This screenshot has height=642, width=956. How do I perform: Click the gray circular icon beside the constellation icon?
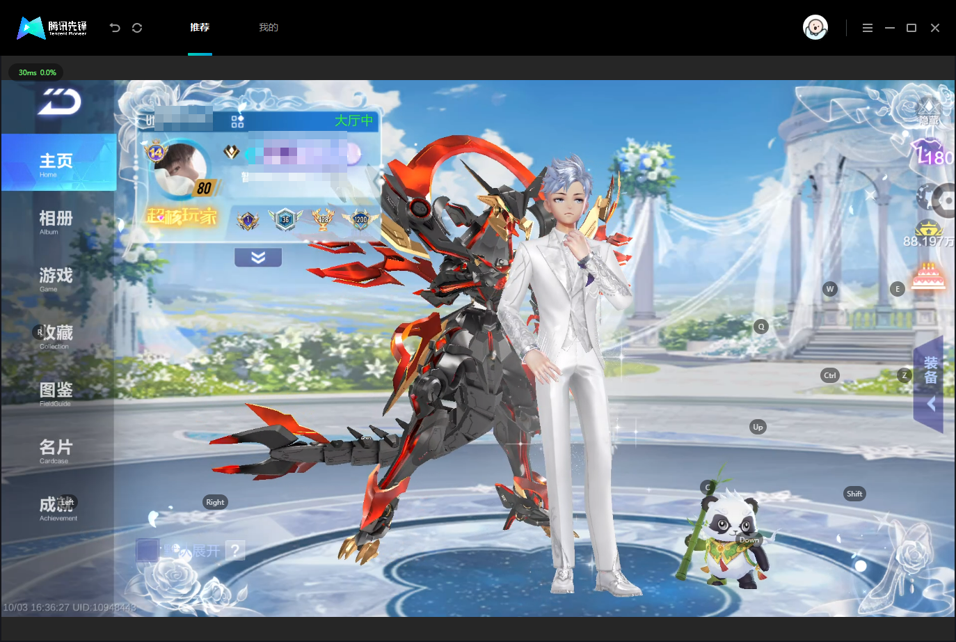(x=944, y=201)
